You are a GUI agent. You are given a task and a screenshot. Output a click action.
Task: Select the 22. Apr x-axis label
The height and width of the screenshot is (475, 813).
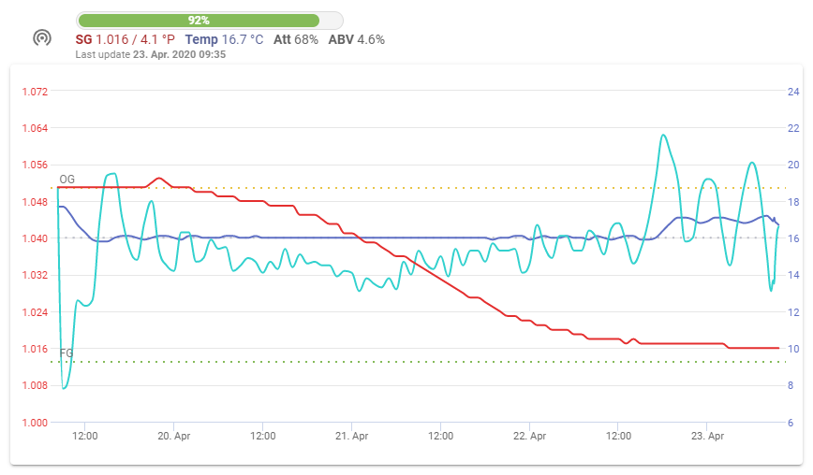coord(530,436)
